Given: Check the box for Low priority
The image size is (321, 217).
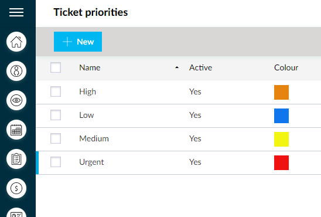Looking at the screenshot, I should [x=56, y=115].
